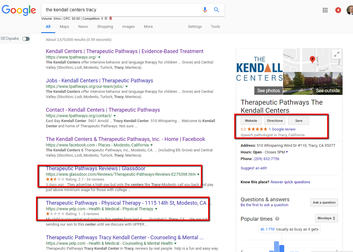Select the All search tab
This screenshot has height=252, width=353.
point(48,27)
